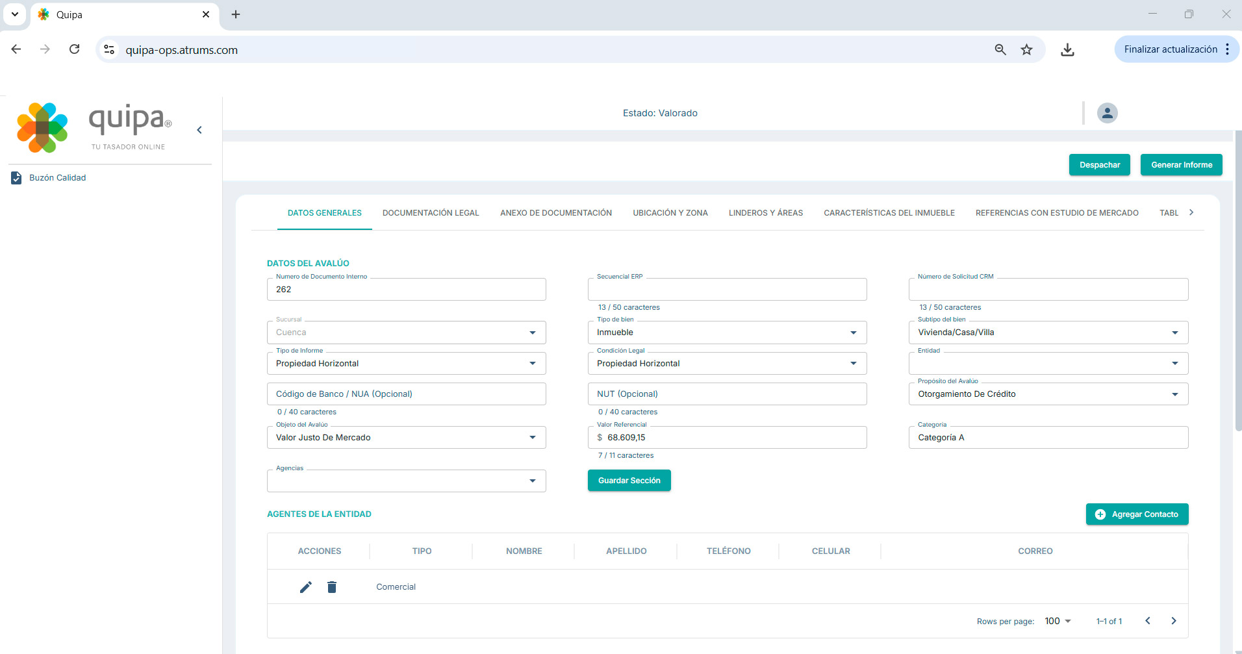Open the Propósito del Avalúo dropdown
The image size is (1242, 654).
tap(1048, 394)
